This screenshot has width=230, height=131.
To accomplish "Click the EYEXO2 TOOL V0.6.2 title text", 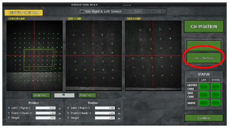I will click(x=84, y=5).
